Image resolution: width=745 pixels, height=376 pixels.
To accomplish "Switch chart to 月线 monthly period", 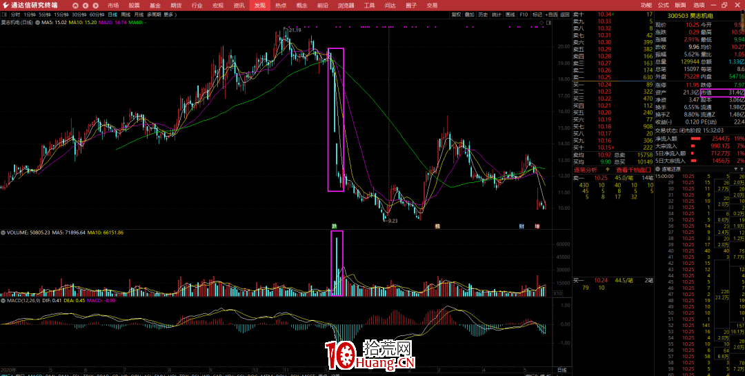I will click(x=139, y=14).
